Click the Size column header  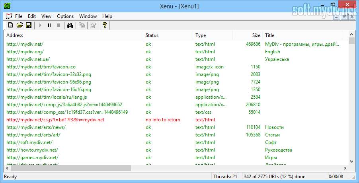(248, 35)
